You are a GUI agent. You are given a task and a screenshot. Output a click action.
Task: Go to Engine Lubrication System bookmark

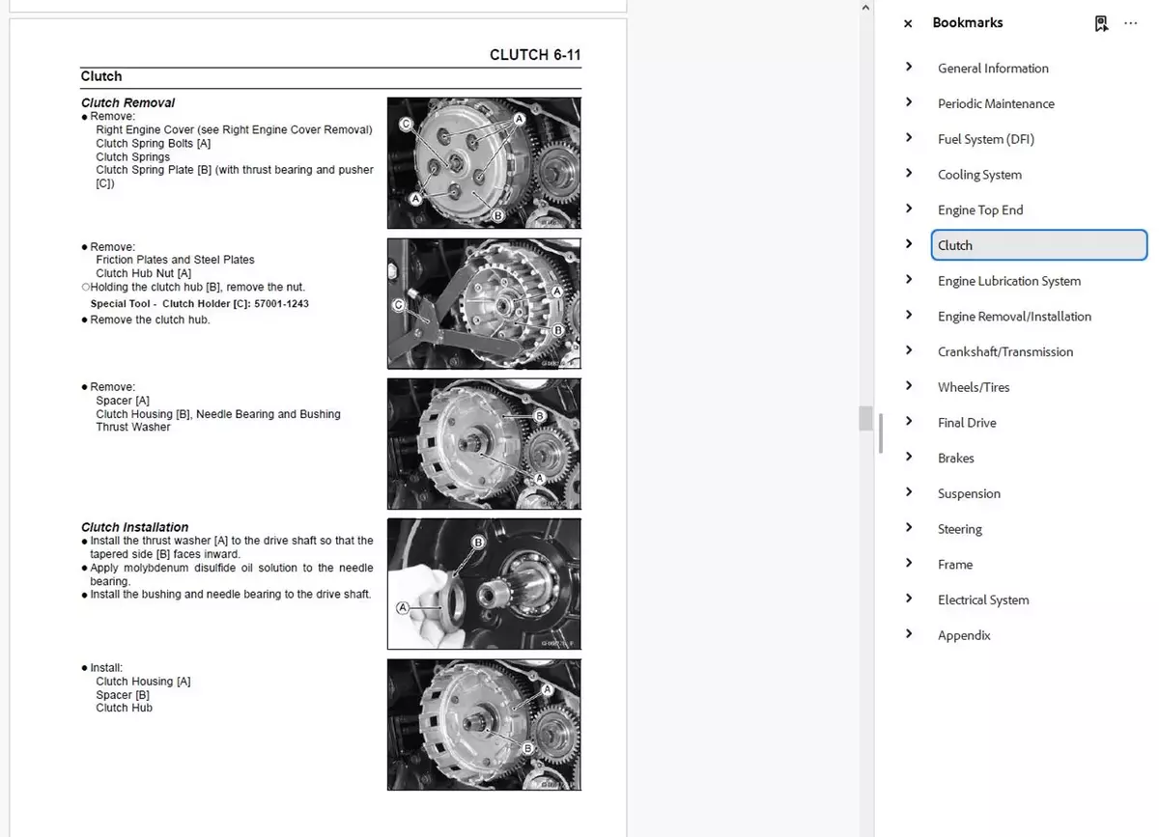point(1009,281)
